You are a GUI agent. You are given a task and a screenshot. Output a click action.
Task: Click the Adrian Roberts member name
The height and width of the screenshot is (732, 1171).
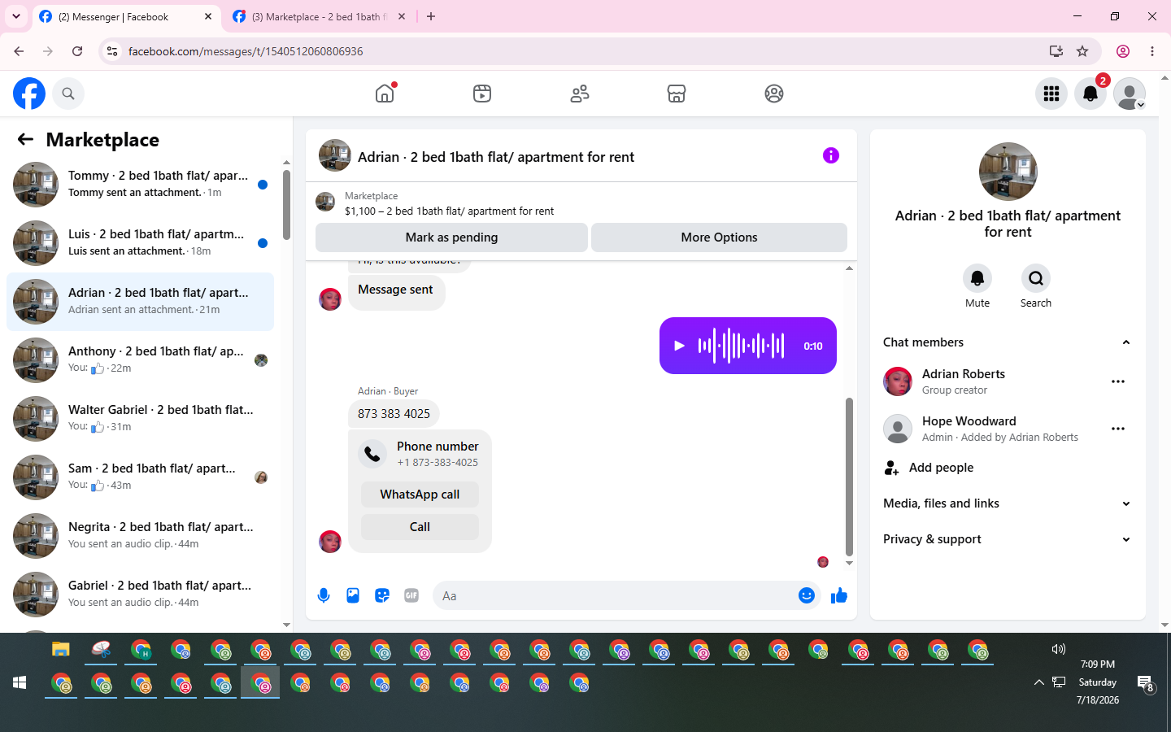[x=964, y=374]
